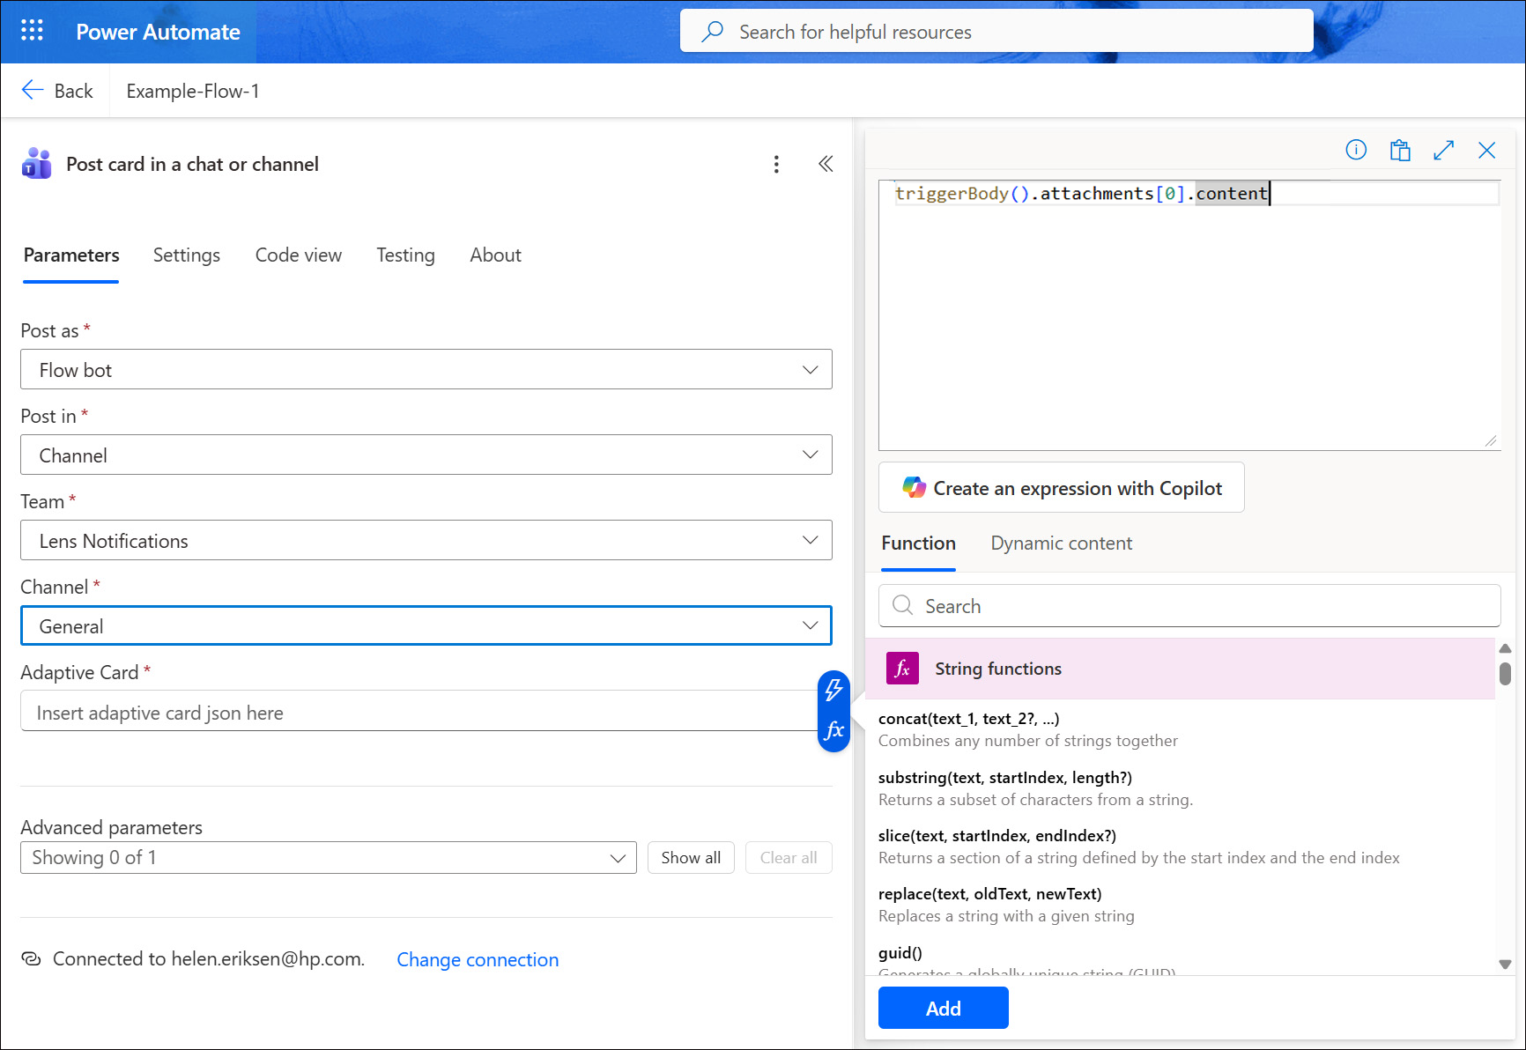Click the fx expression icon beside Adaptive Card
This screenshot has height=1050, width=1526.
point(833,729)
